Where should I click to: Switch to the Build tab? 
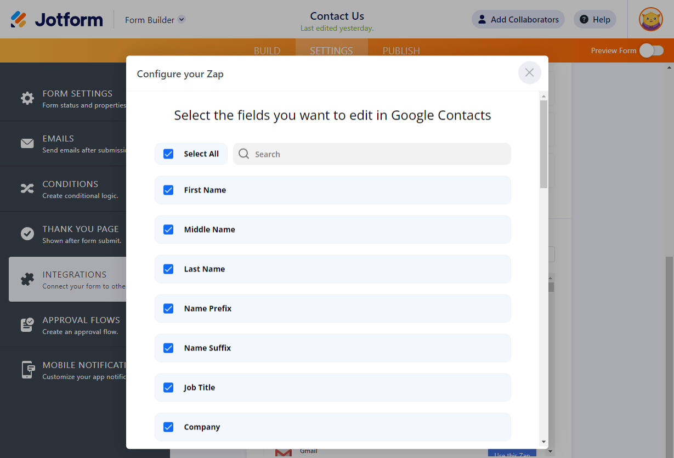coord(267,50)
